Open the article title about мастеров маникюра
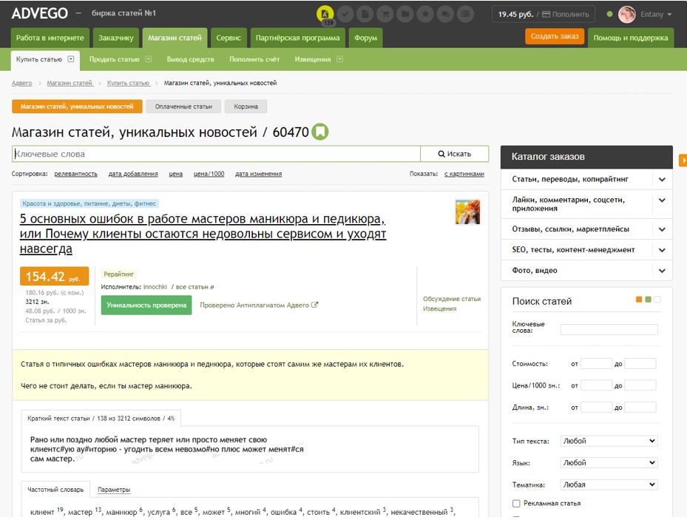 point(203,234)
